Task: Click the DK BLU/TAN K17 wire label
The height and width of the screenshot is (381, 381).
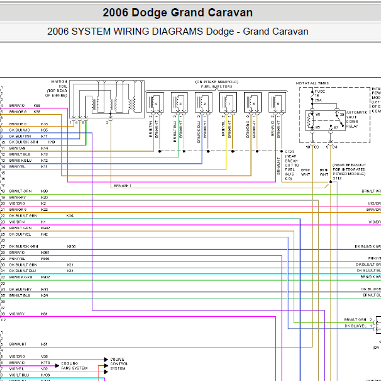Action: (28, 136)
